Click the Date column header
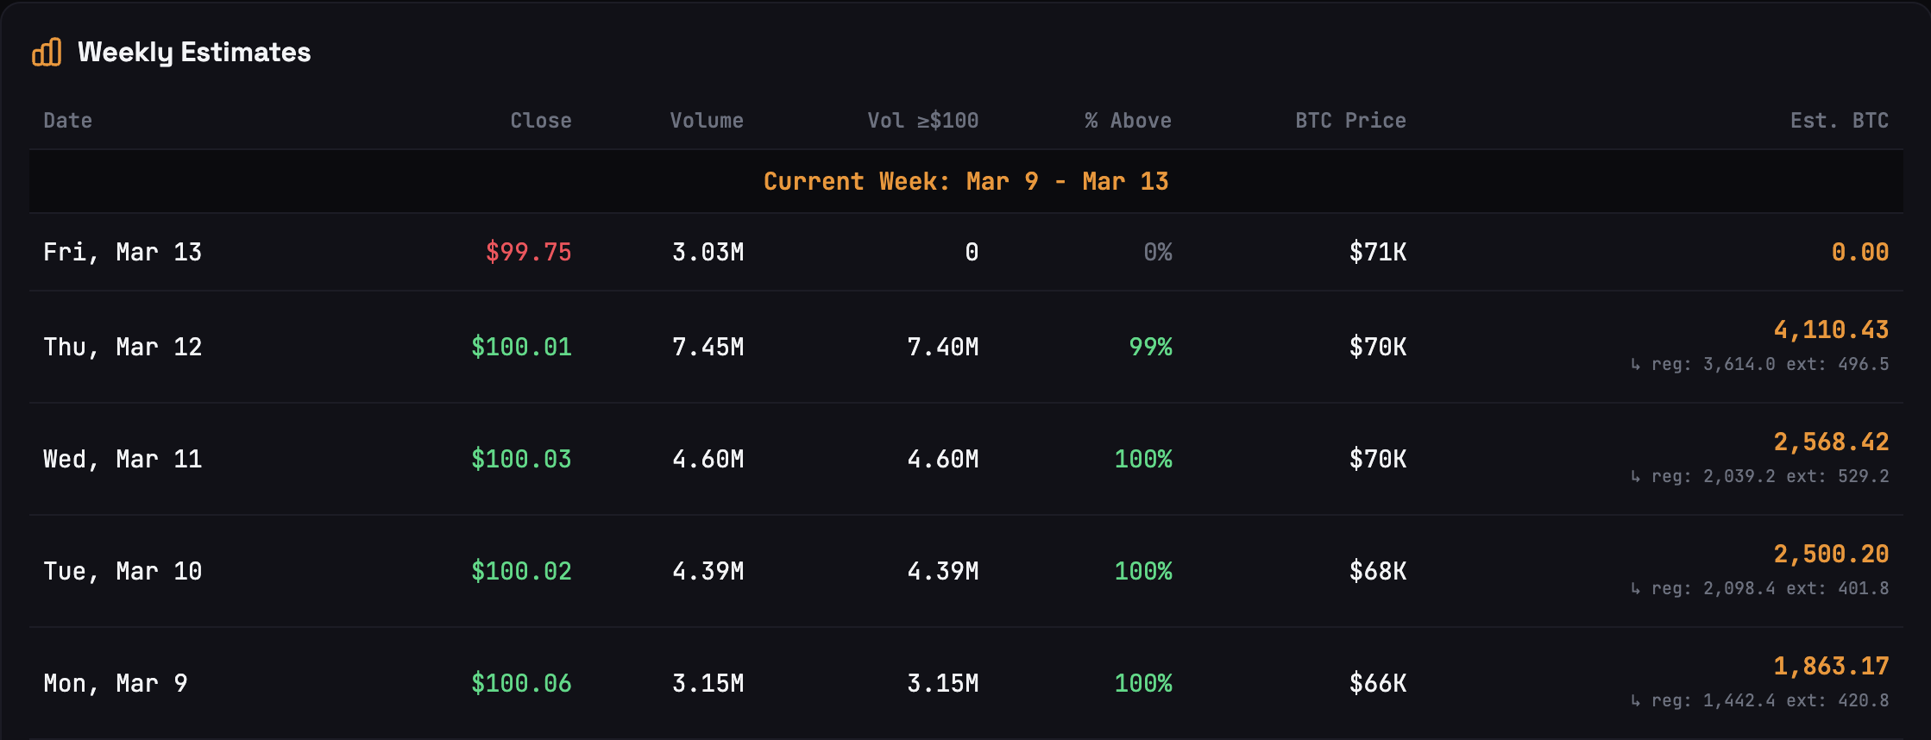This screenshot has height=740, width=1931. coord(68,121)
